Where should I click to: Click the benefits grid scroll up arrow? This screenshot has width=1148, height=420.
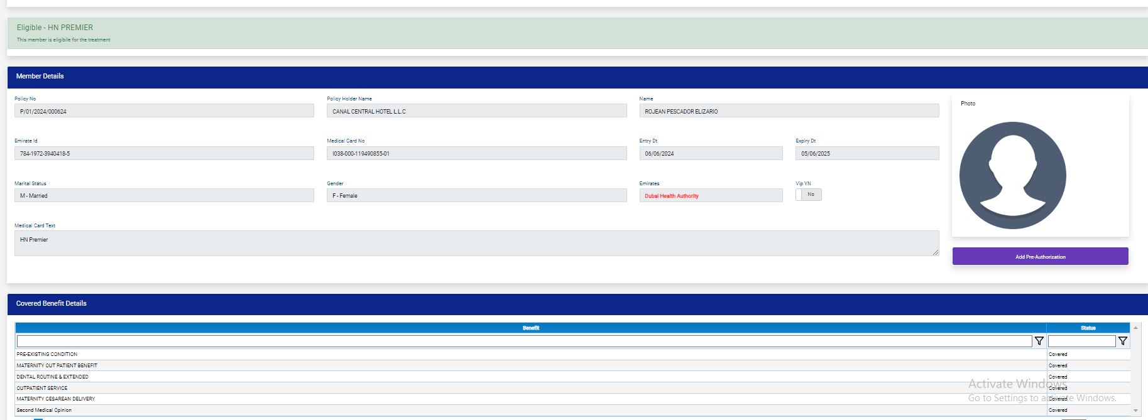(x=1135, y=328)
